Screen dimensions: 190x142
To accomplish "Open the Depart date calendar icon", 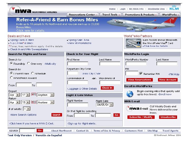I will click(34, 94).
